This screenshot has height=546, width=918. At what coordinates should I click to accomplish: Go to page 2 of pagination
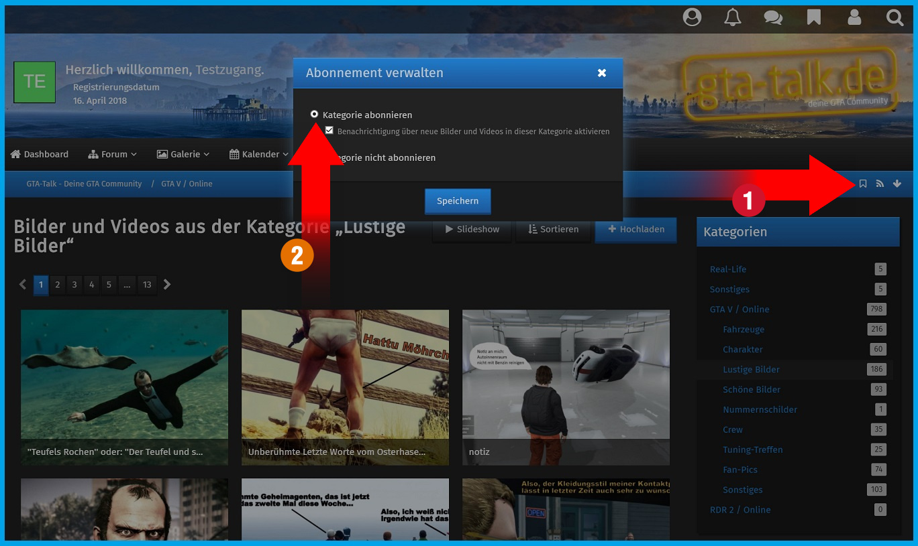[x=58, y=285]
